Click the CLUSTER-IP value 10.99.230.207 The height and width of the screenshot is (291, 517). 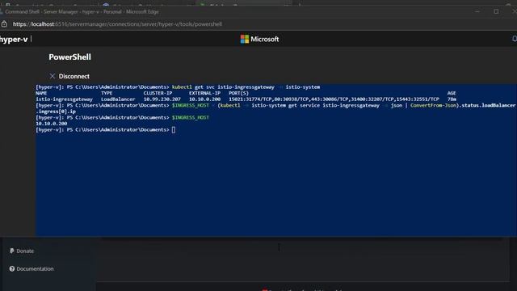pyautogui.click(x=162, y=99)
